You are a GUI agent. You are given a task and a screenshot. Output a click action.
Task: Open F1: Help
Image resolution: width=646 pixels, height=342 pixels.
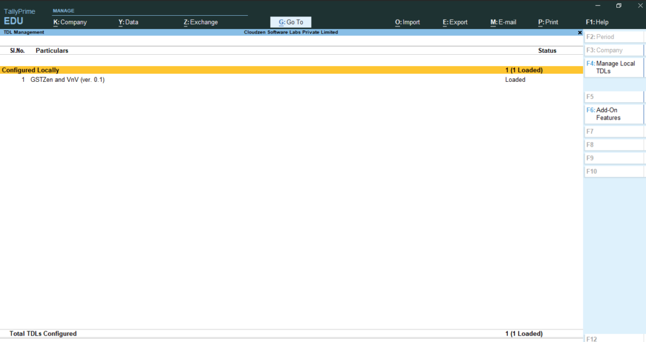[597, 22]
